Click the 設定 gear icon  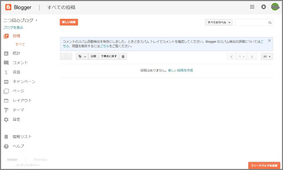pyautogui.click(x=6, y=119)
